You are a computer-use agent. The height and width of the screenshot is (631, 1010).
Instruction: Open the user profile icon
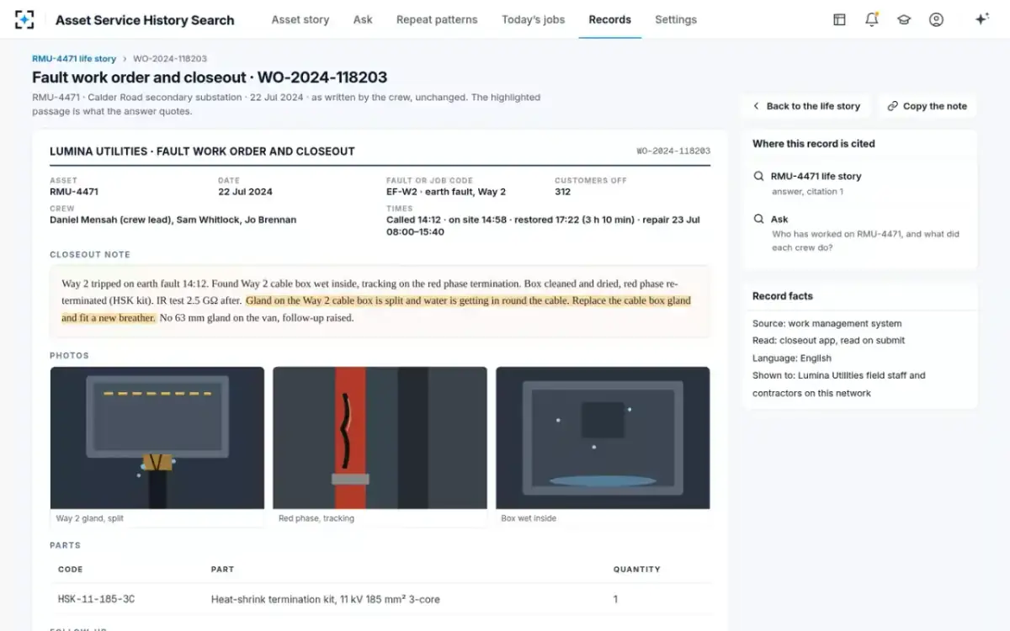[x=936, y=19]
